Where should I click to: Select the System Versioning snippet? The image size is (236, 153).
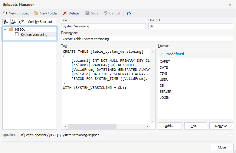(34, 35)
